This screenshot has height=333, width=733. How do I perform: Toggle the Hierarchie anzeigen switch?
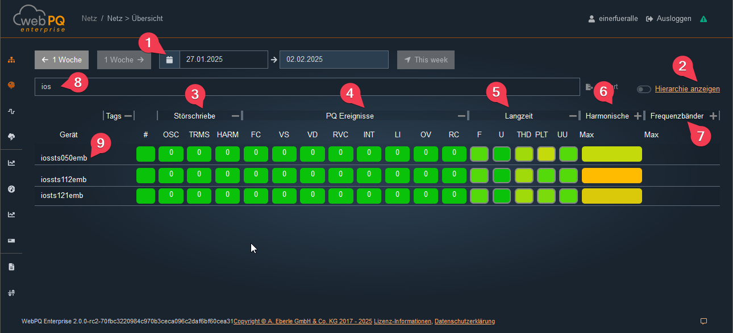point(644,89)
